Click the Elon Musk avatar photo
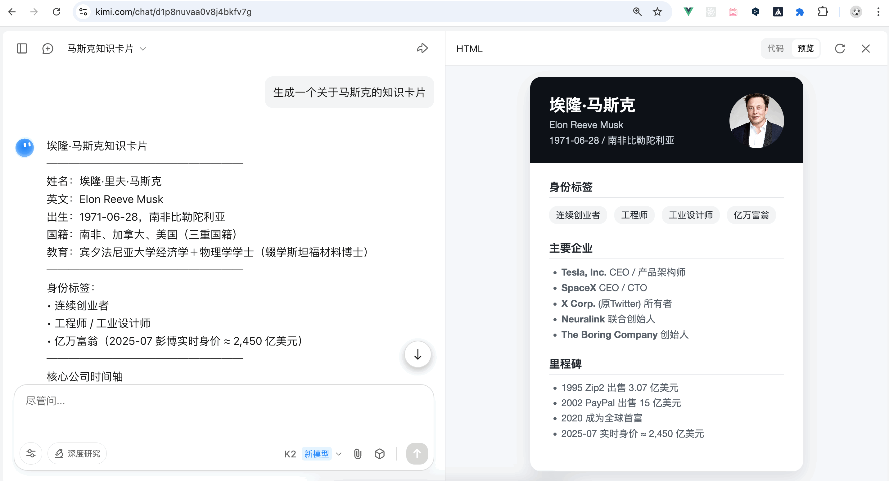This screenshot has width=889, height=481. (756, 121)
